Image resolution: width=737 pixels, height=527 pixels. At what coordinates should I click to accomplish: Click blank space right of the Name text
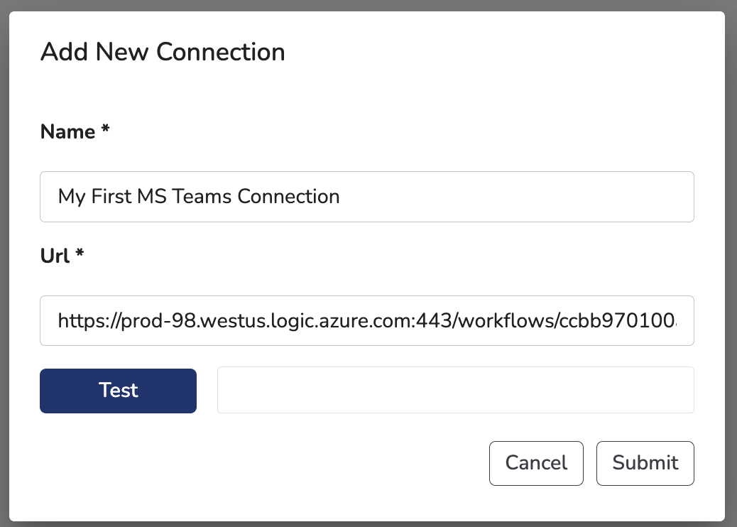pos(517,197)
